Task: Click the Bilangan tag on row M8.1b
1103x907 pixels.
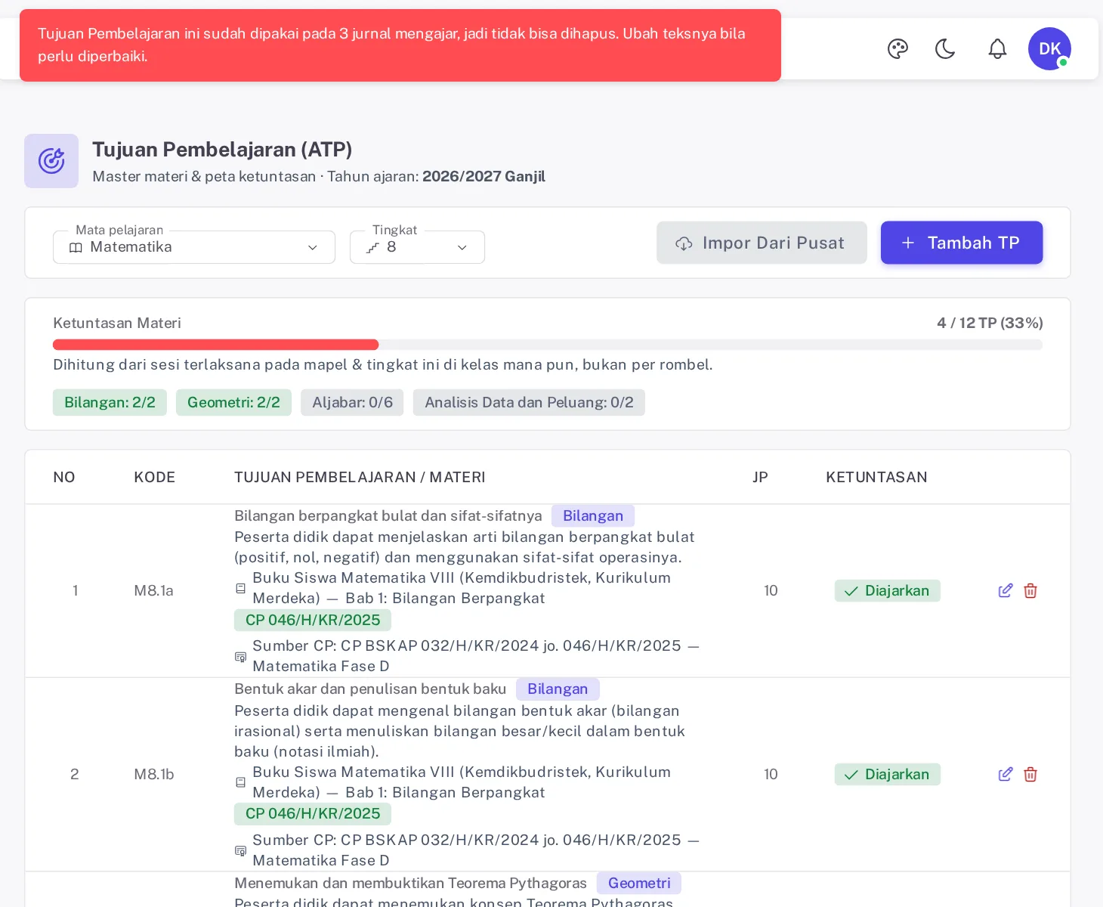Action: 558,689
